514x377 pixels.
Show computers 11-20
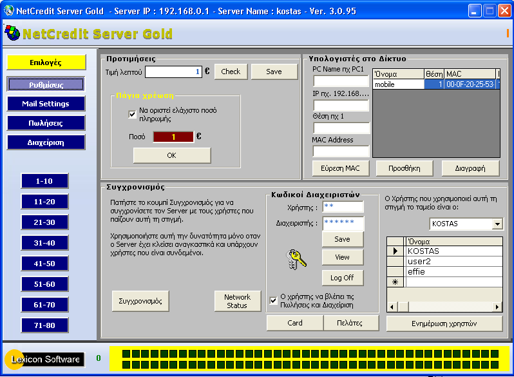pos(44,202)
